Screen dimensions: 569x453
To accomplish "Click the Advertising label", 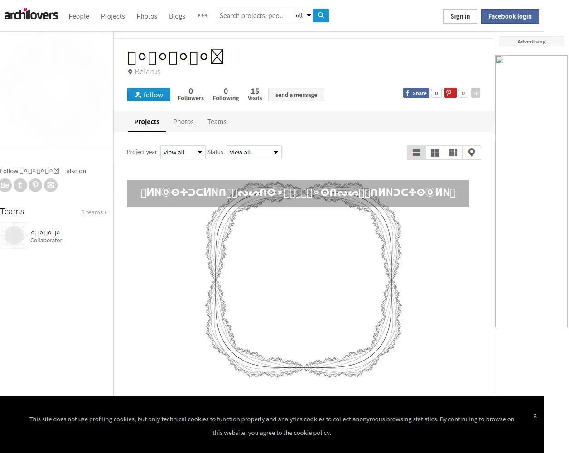I will pyautogui.click(x=531, y=42).
